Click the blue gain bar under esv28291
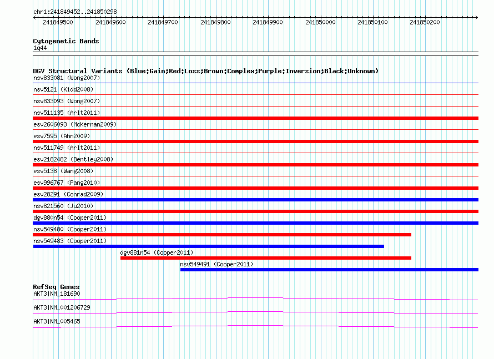Screen dimensions: 494x359 point(255,200)
